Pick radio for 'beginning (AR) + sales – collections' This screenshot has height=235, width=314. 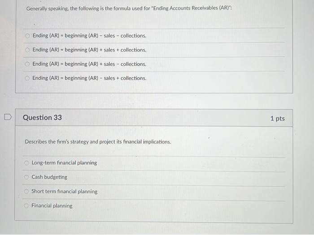27,64
